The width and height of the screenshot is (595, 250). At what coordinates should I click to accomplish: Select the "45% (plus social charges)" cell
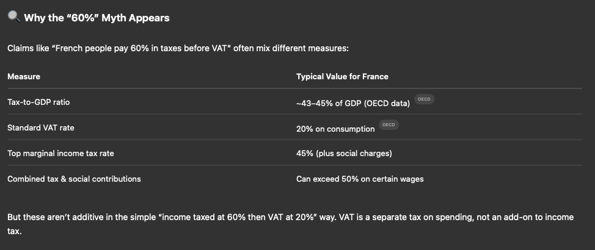point(344,153)
